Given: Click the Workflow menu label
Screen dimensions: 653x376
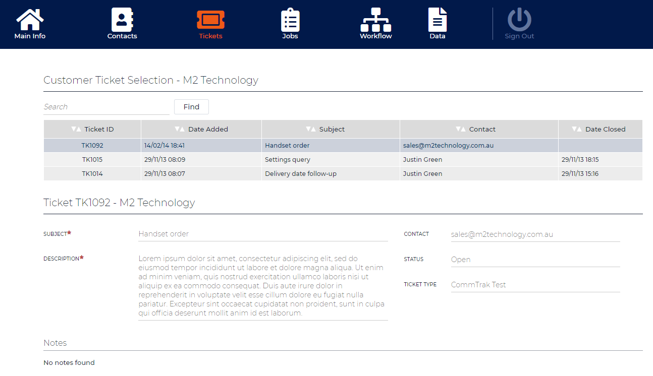Looking at the screenshot, I should pyautogui.click(x=376, y=36).
